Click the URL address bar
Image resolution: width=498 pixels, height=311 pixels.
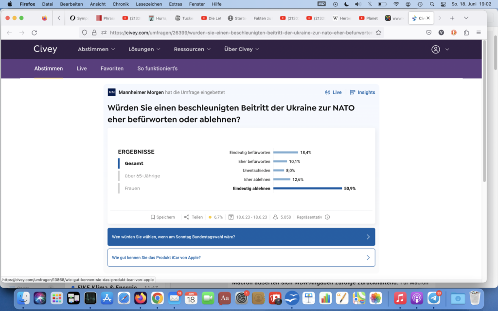(x=241, y=33)
